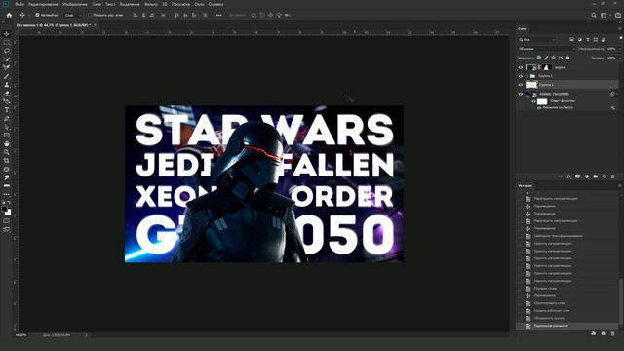Open the Auto-Select Layer/Group dropdown
The height and width of the screenshot is (351, 624).
pyautogui.click(x=72, y=15)
